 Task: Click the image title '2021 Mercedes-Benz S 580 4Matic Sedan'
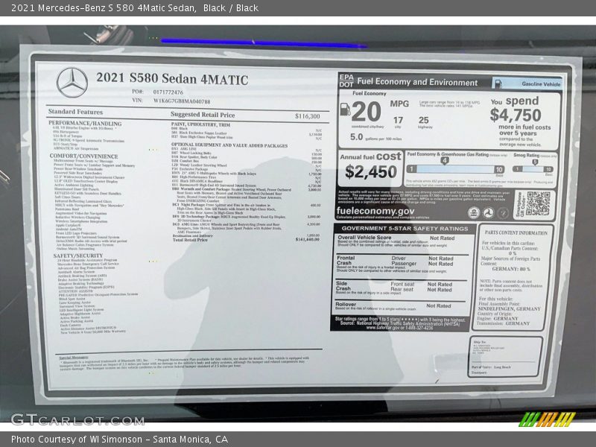coord(104,8)
